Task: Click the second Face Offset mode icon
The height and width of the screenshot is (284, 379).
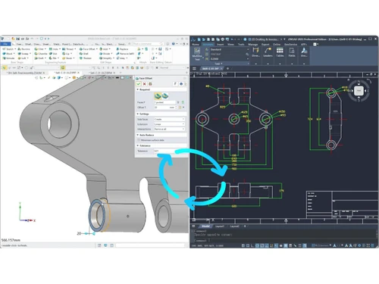Action: click(165, 95)
